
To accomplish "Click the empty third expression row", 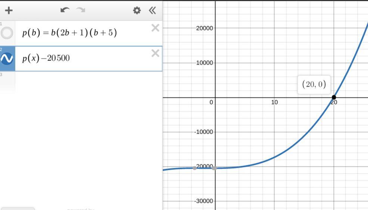I will coord(81,82).
